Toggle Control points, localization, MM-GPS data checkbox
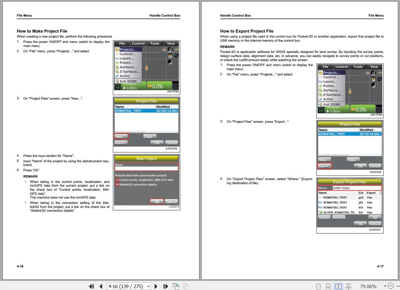This screenshot has width=400, height=290. (x=117, y=180)
